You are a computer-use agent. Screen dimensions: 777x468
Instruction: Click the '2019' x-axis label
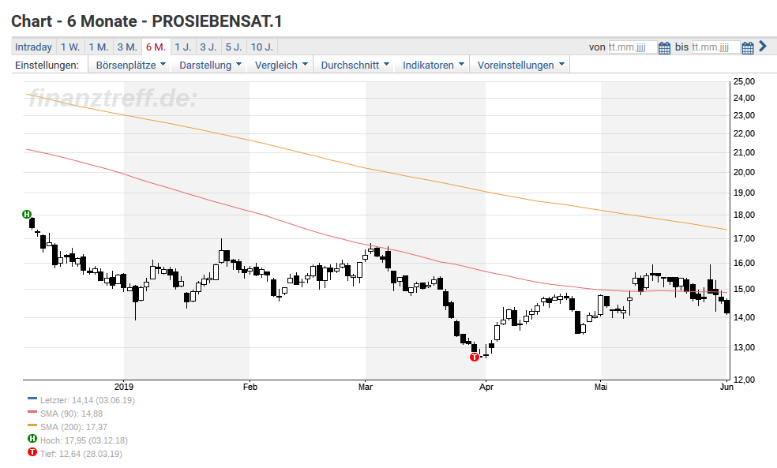(124, 387)
